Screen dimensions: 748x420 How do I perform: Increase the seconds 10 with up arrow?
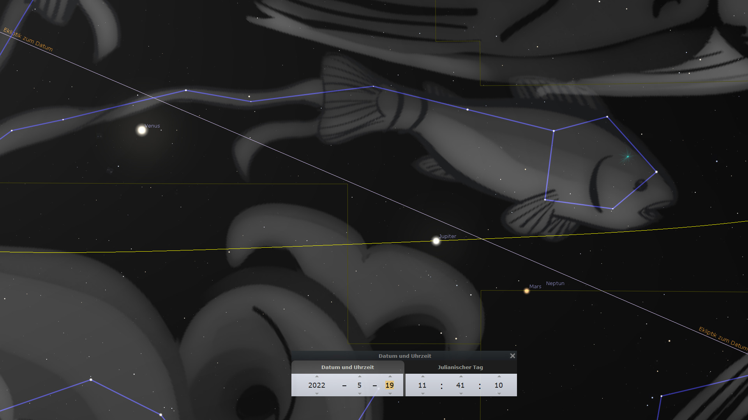tap(499, 376)
